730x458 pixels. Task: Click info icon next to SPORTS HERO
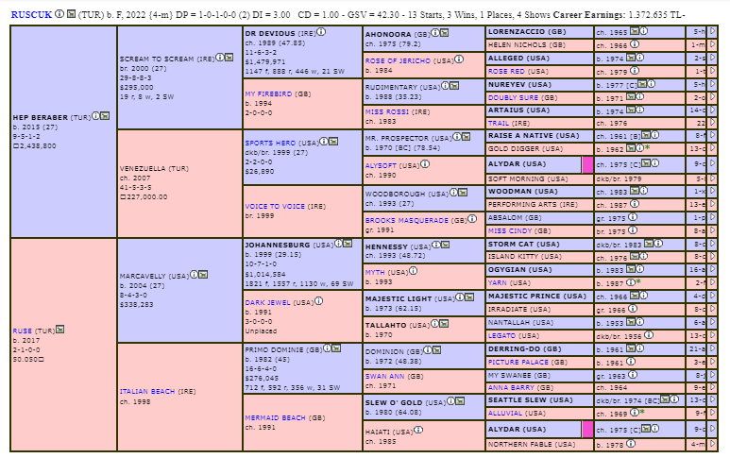(x=324, y=142)
